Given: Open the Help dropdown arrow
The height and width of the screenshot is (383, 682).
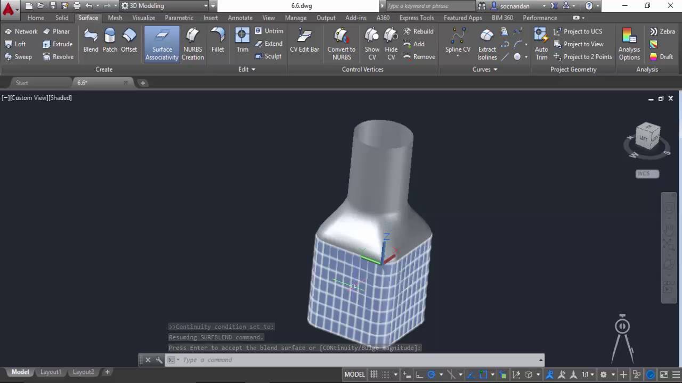Looking at the screenshot, I should (598, 6).
